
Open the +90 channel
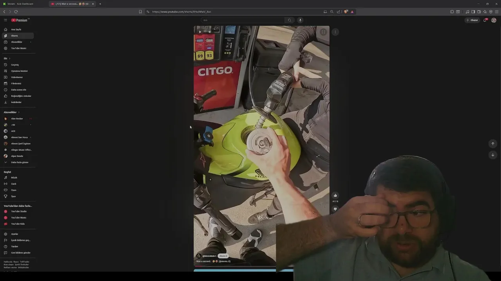tap(18, 125)
